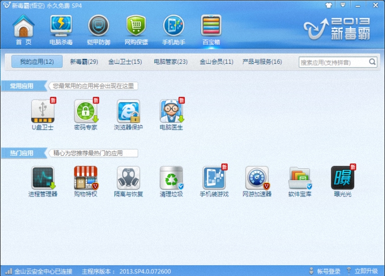Open 浏览器保护 browser protection
Screen dimensions: 385x276
[x=129, y=111]
